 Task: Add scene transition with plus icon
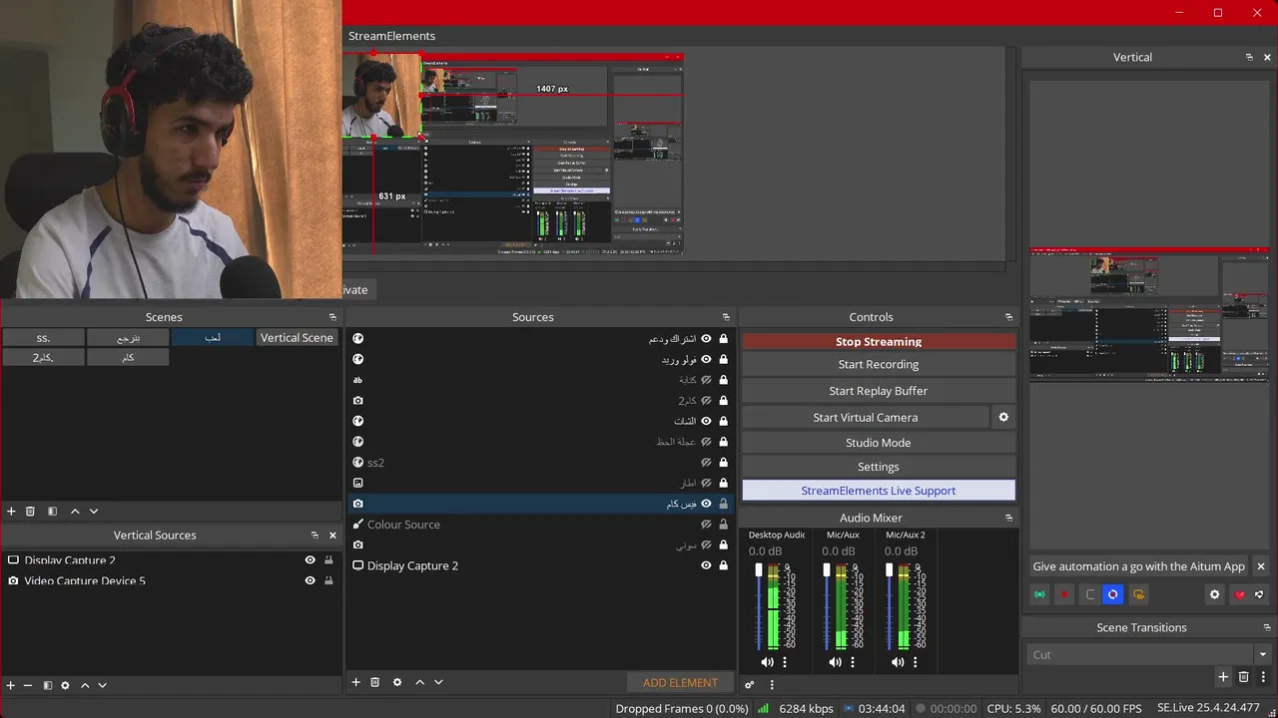tap(1223, 677)
